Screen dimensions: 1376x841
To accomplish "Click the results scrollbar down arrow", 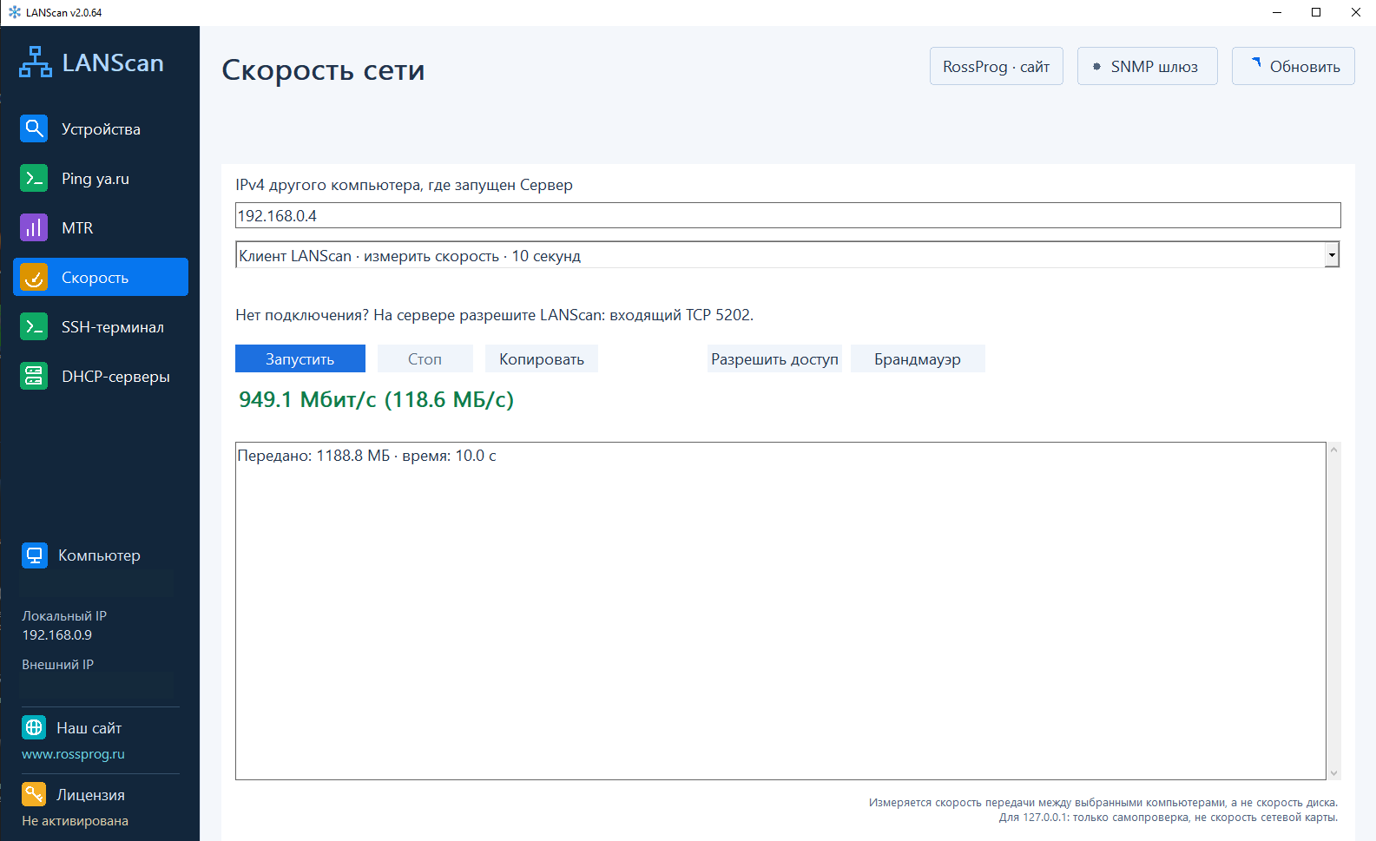I will (x=1333, y=772).
